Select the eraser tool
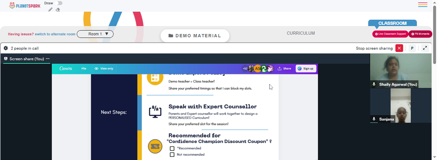 [58, 10]
